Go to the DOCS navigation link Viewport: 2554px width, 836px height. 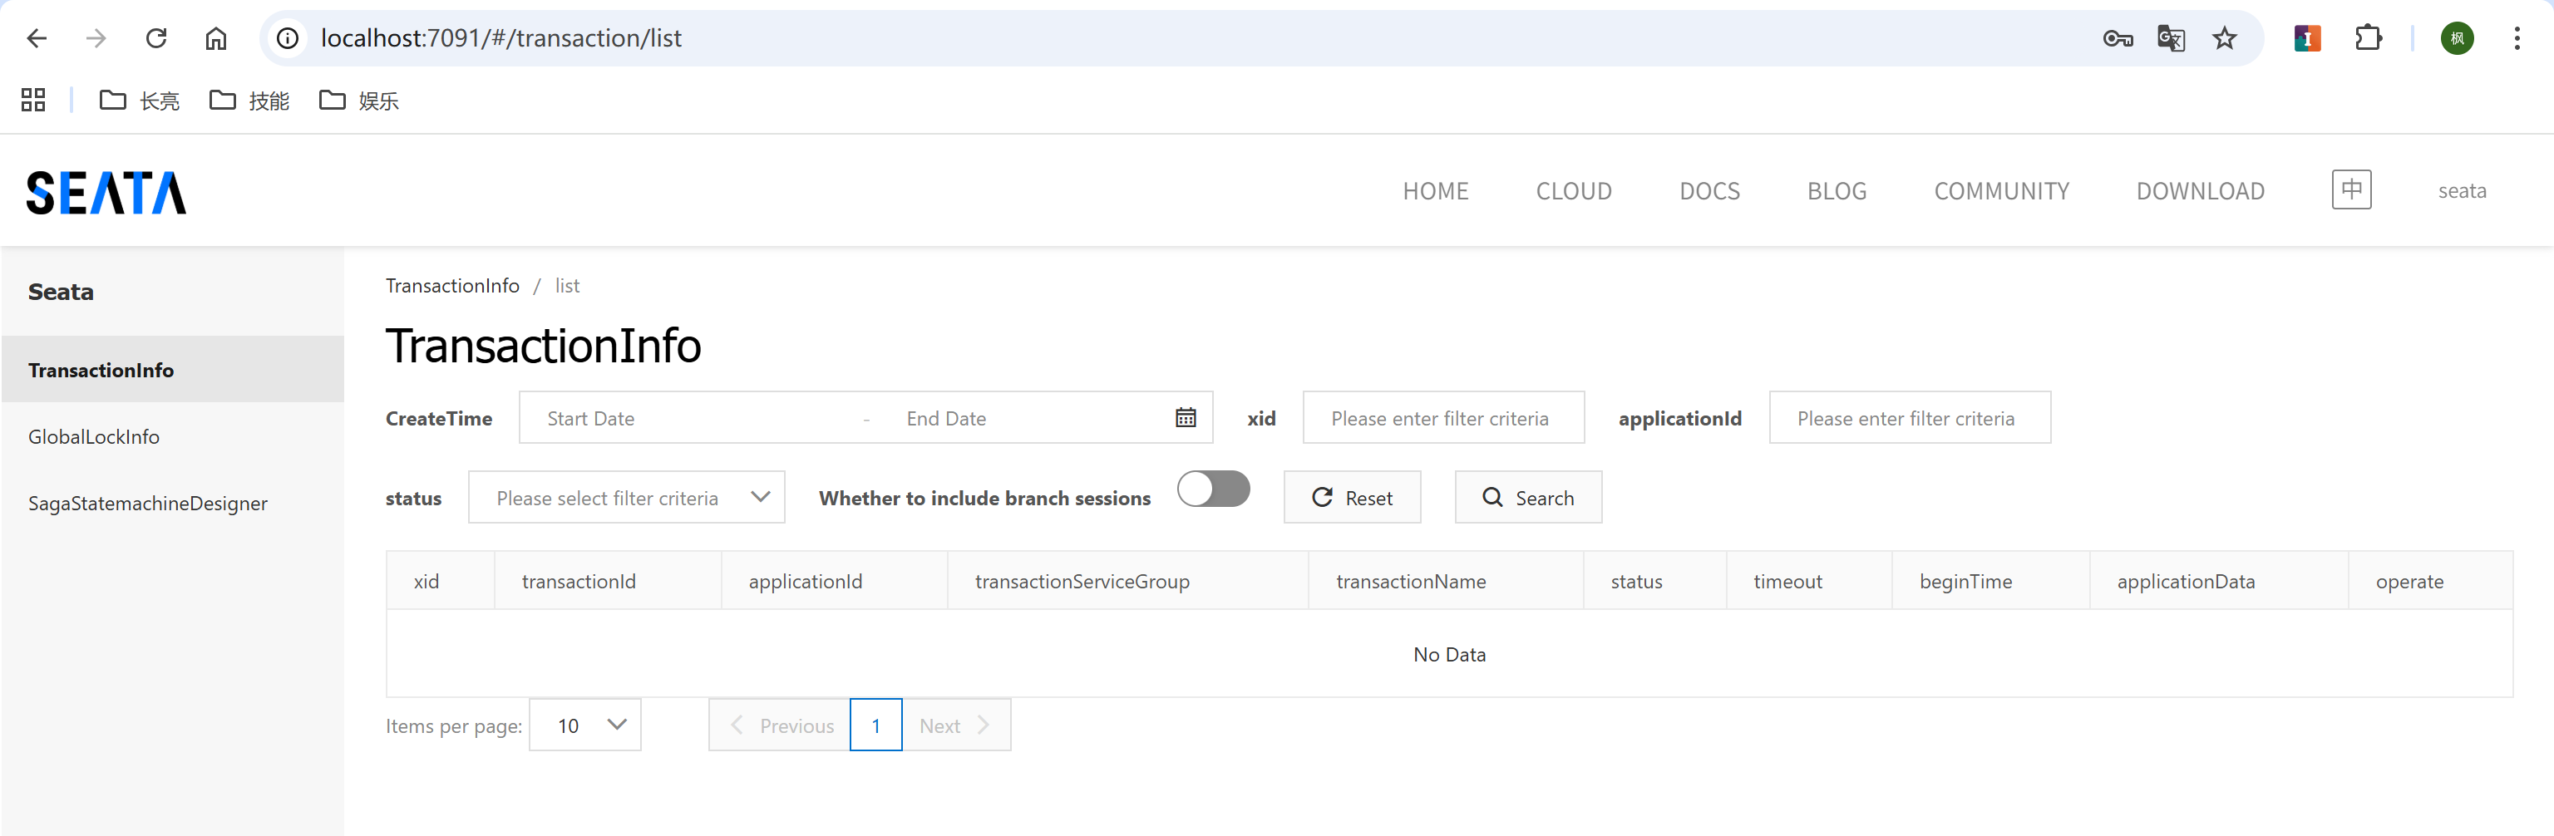[1708, 191]
